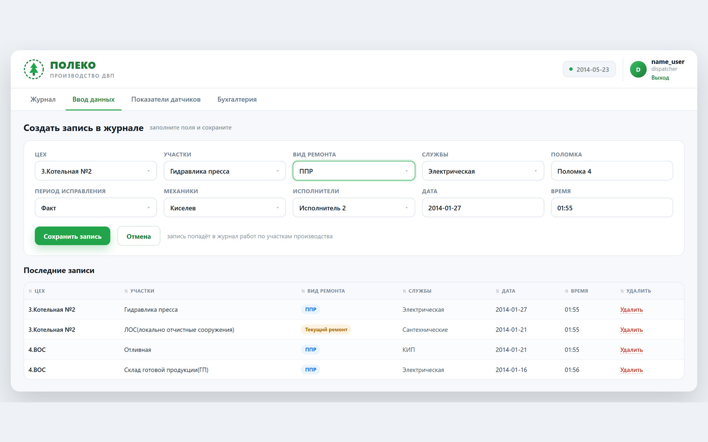Image resolution: width=708 pixels, height=442 pixels.
Task: Go to the Бухгалтерия tab
Action: click(x=237, y=100)
